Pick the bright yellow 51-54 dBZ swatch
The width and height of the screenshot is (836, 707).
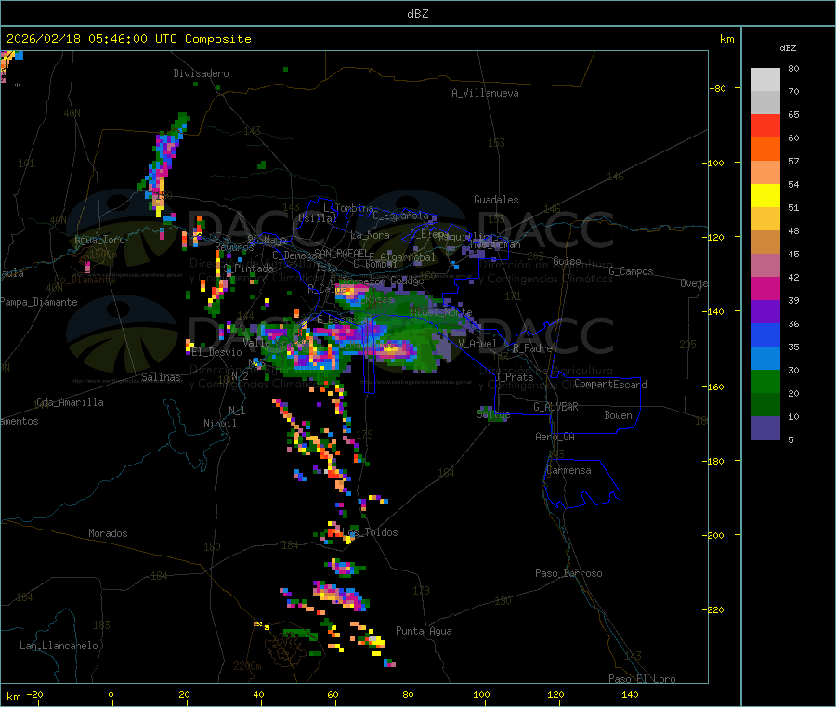tap(765, 196)
